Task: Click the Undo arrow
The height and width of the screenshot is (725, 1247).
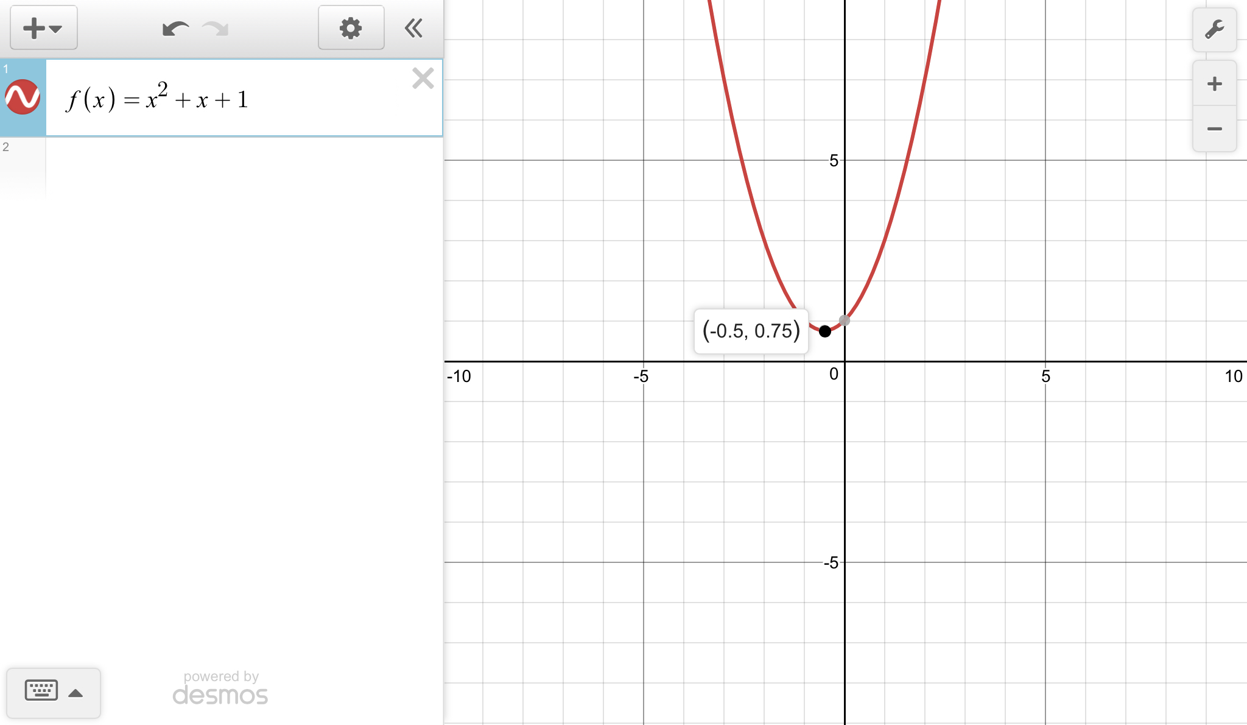Action: (x=175, y=29)
